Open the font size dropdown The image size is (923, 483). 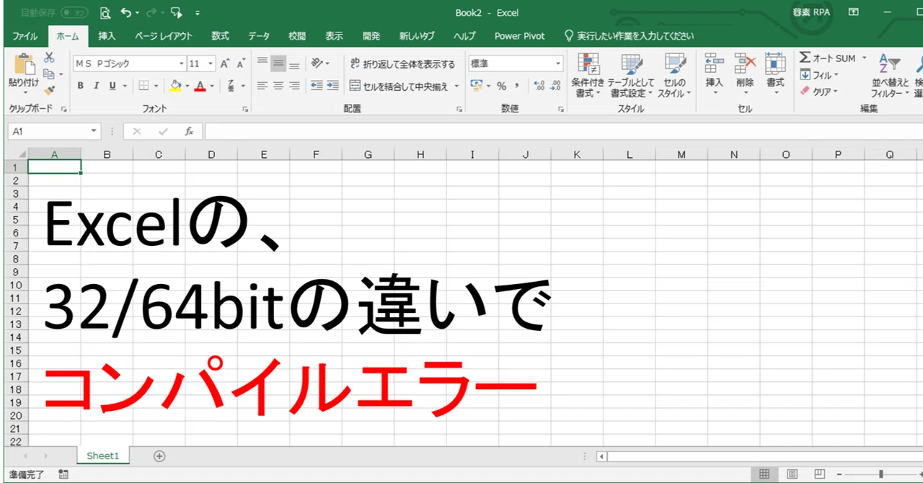211,63
